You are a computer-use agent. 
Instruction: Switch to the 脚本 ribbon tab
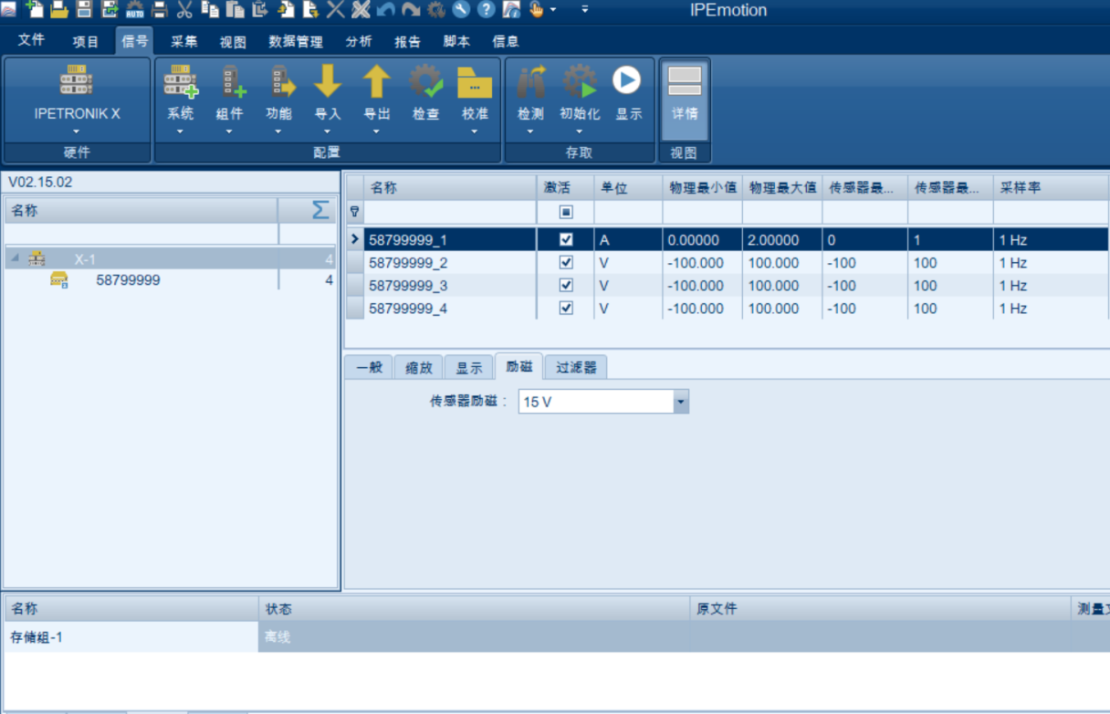[x=456, y=41]
